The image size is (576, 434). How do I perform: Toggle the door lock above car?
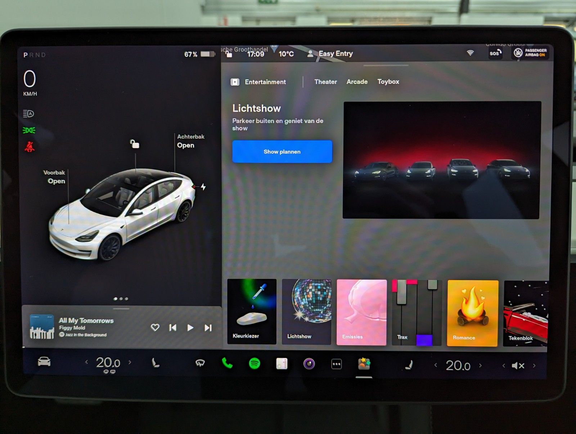134,144
